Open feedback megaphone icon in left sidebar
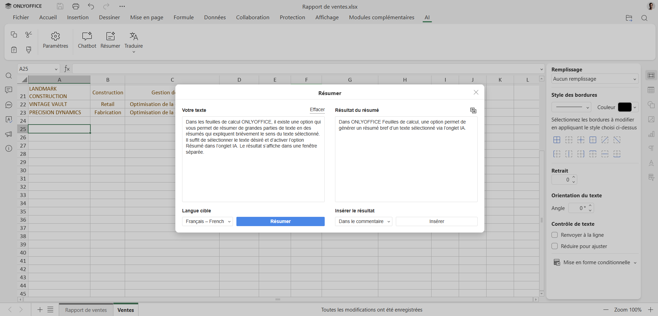 pos(9,134)
